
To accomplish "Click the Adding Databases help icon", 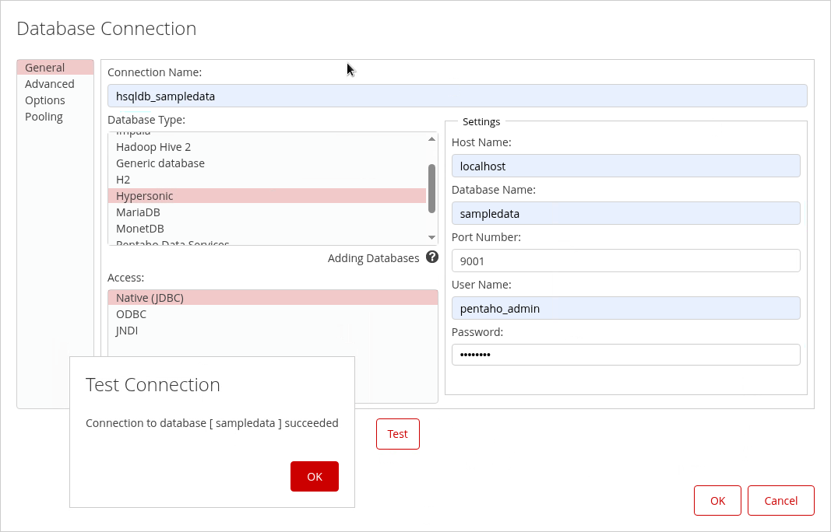I will pos(432,257).
